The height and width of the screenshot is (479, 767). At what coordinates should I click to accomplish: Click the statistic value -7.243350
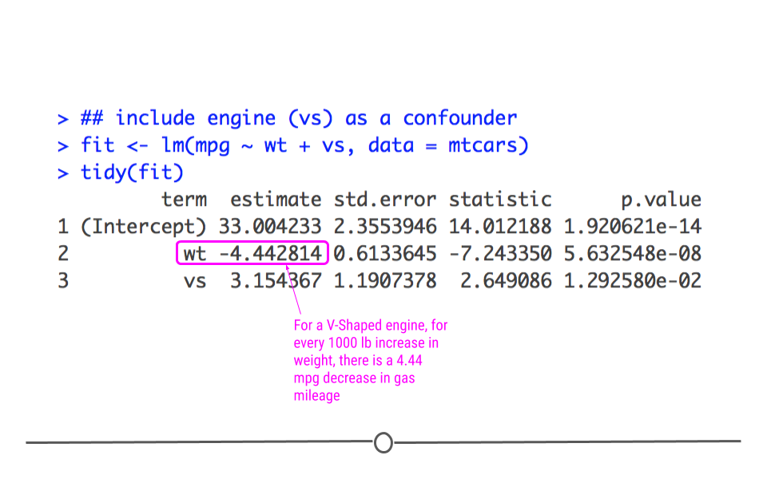click(500, 254)
